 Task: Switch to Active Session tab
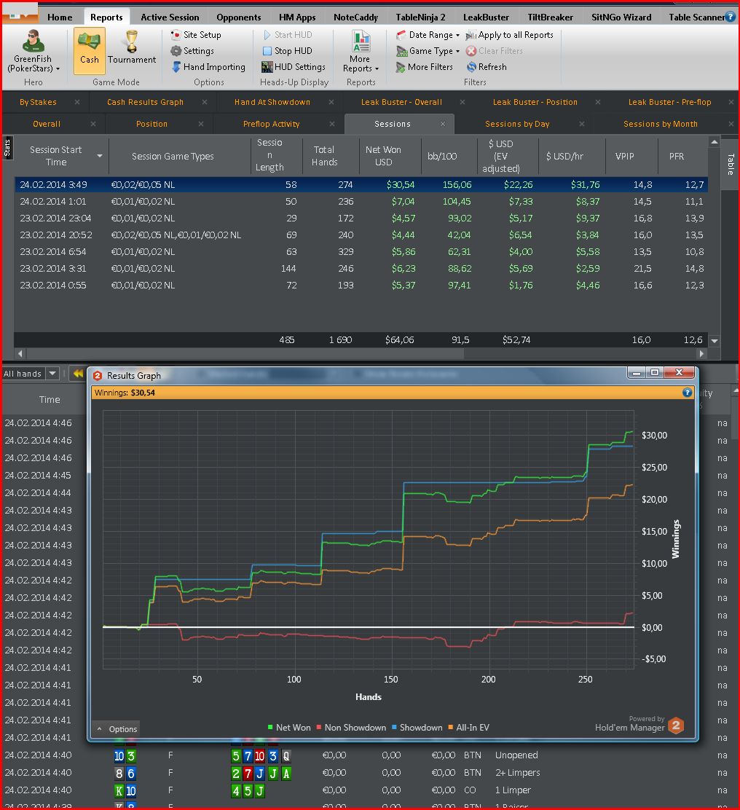[x=170, y=17]
